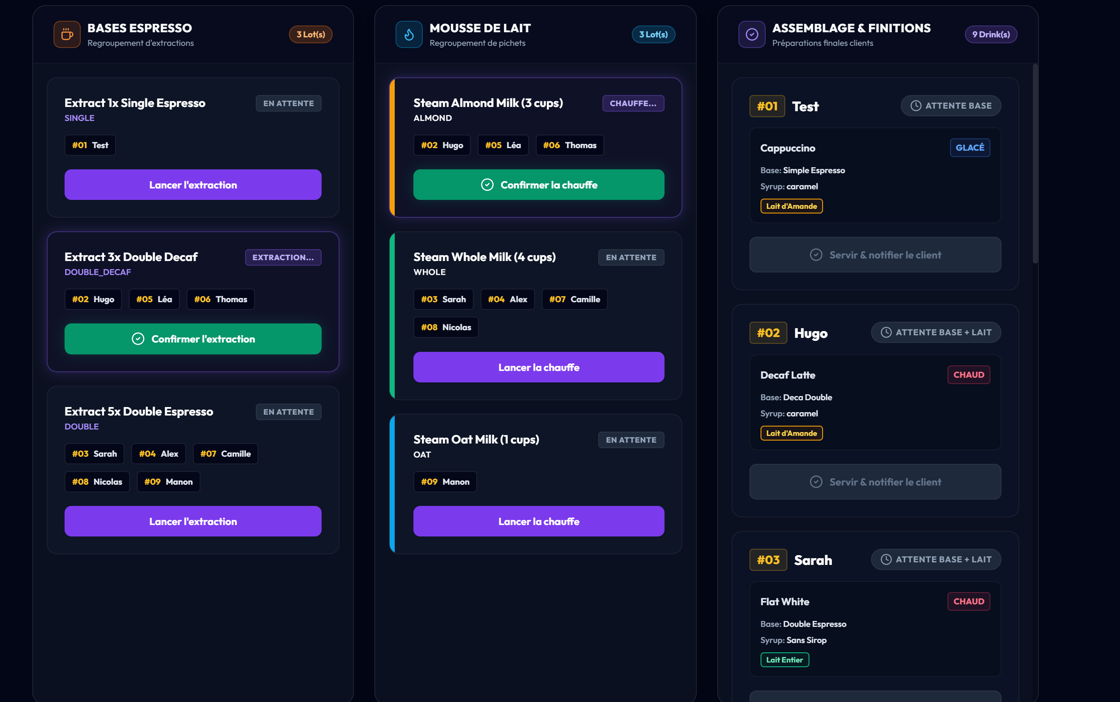1120x702 pixels.
Task: Launch extraction for 5x Double Espresso batch
Action: click(193, 521)
